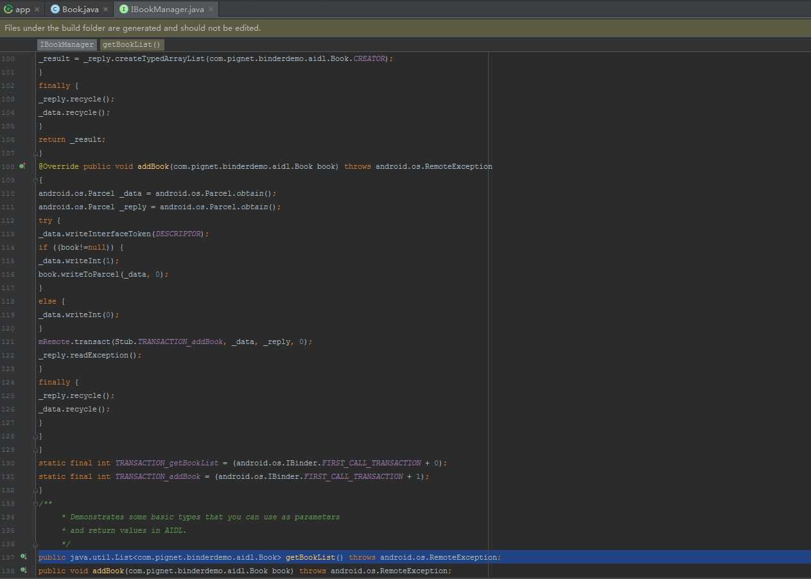Screen dimensions: 811x579
Task: Click the class icon on Book.java tab
Action: [55, 9]
